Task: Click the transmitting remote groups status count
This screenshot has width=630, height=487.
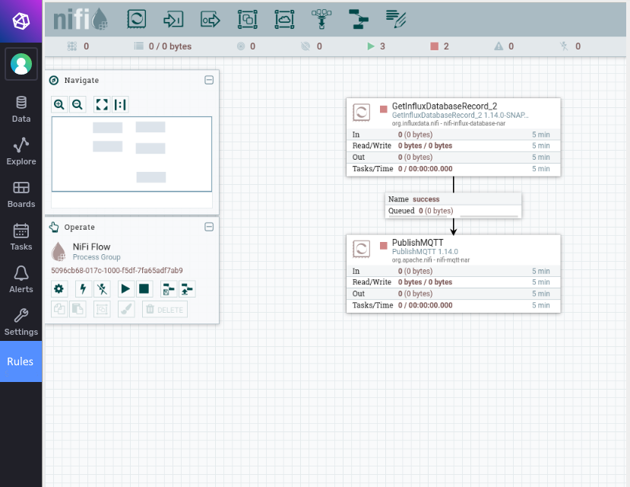Action: tap(246, 46)
